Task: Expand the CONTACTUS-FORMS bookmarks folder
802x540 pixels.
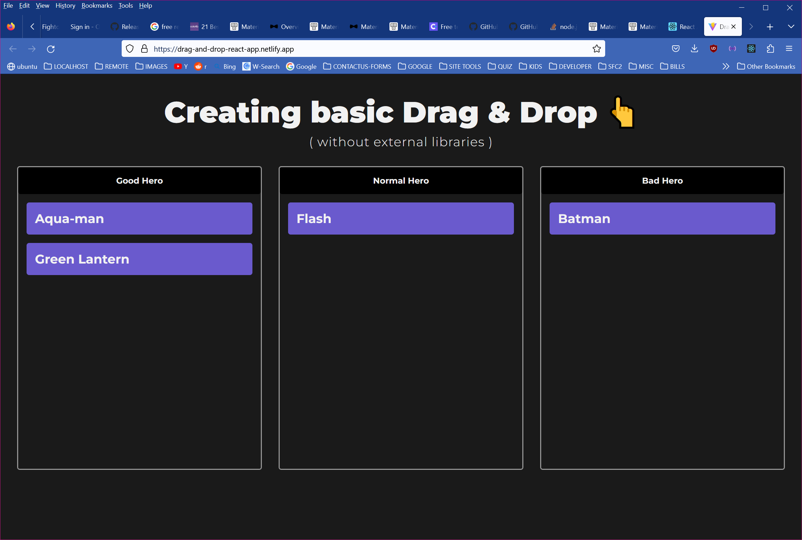Action: click(357, 66)
